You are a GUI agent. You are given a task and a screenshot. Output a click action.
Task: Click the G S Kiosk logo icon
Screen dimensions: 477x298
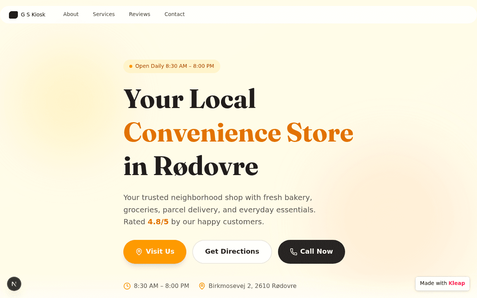(13, 15)
